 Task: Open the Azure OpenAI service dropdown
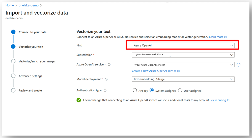183,64
